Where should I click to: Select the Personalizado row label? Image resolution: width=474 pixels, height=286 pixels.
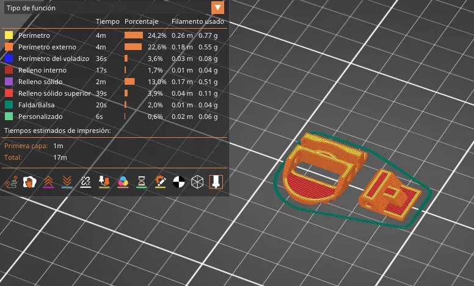40,116
